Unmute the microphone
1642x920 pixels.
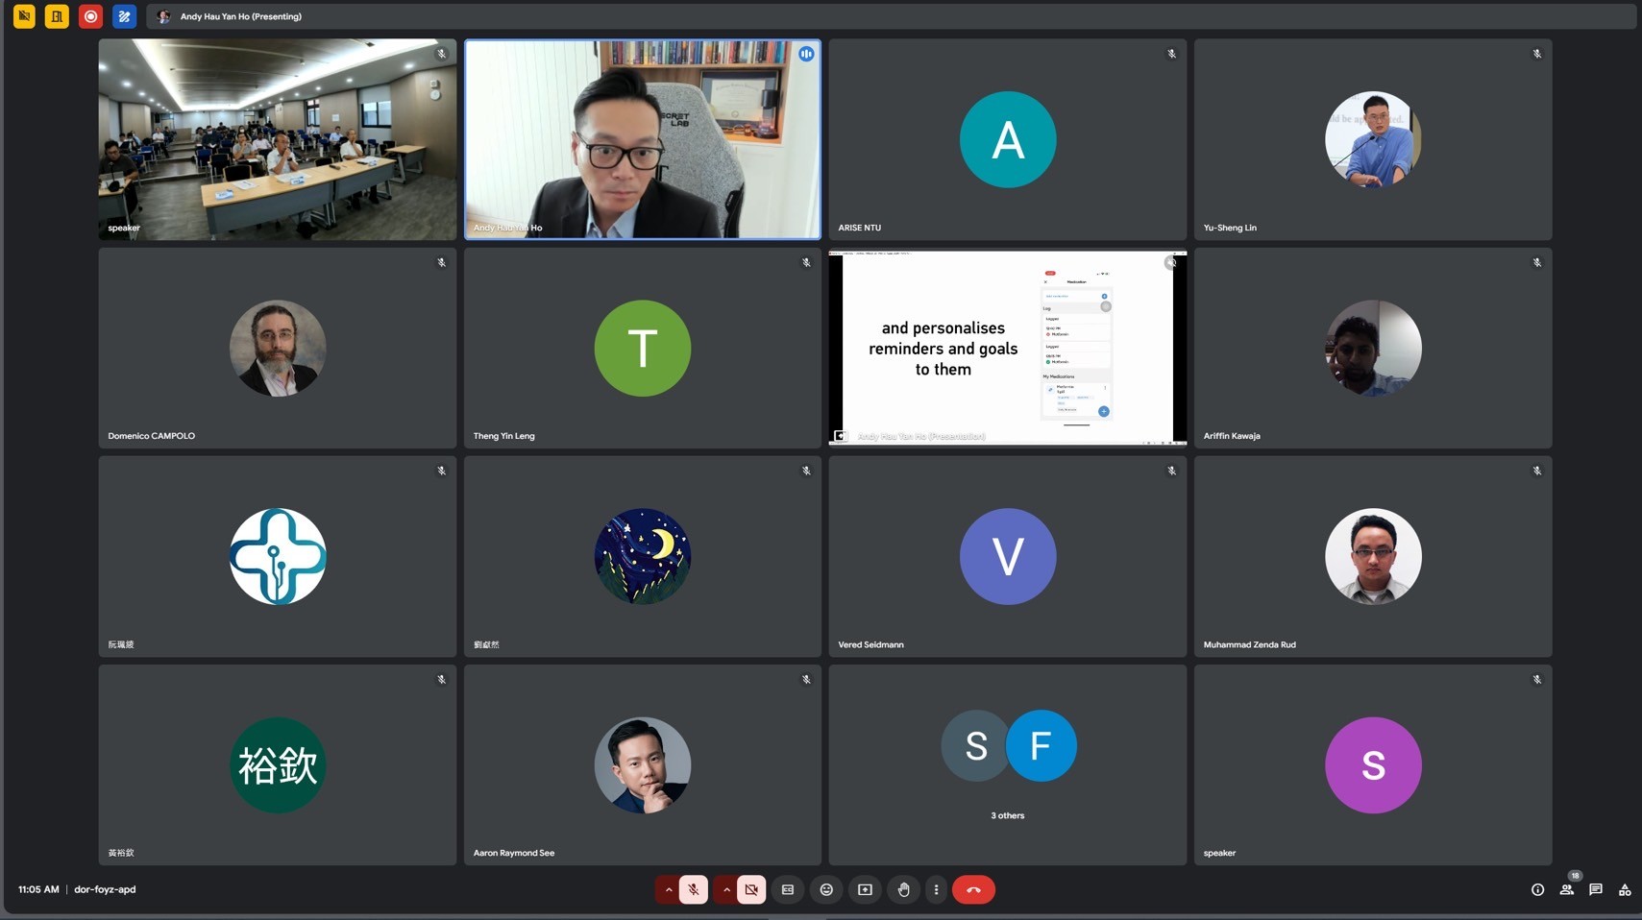pyautogui.click(x=694, y=889)
